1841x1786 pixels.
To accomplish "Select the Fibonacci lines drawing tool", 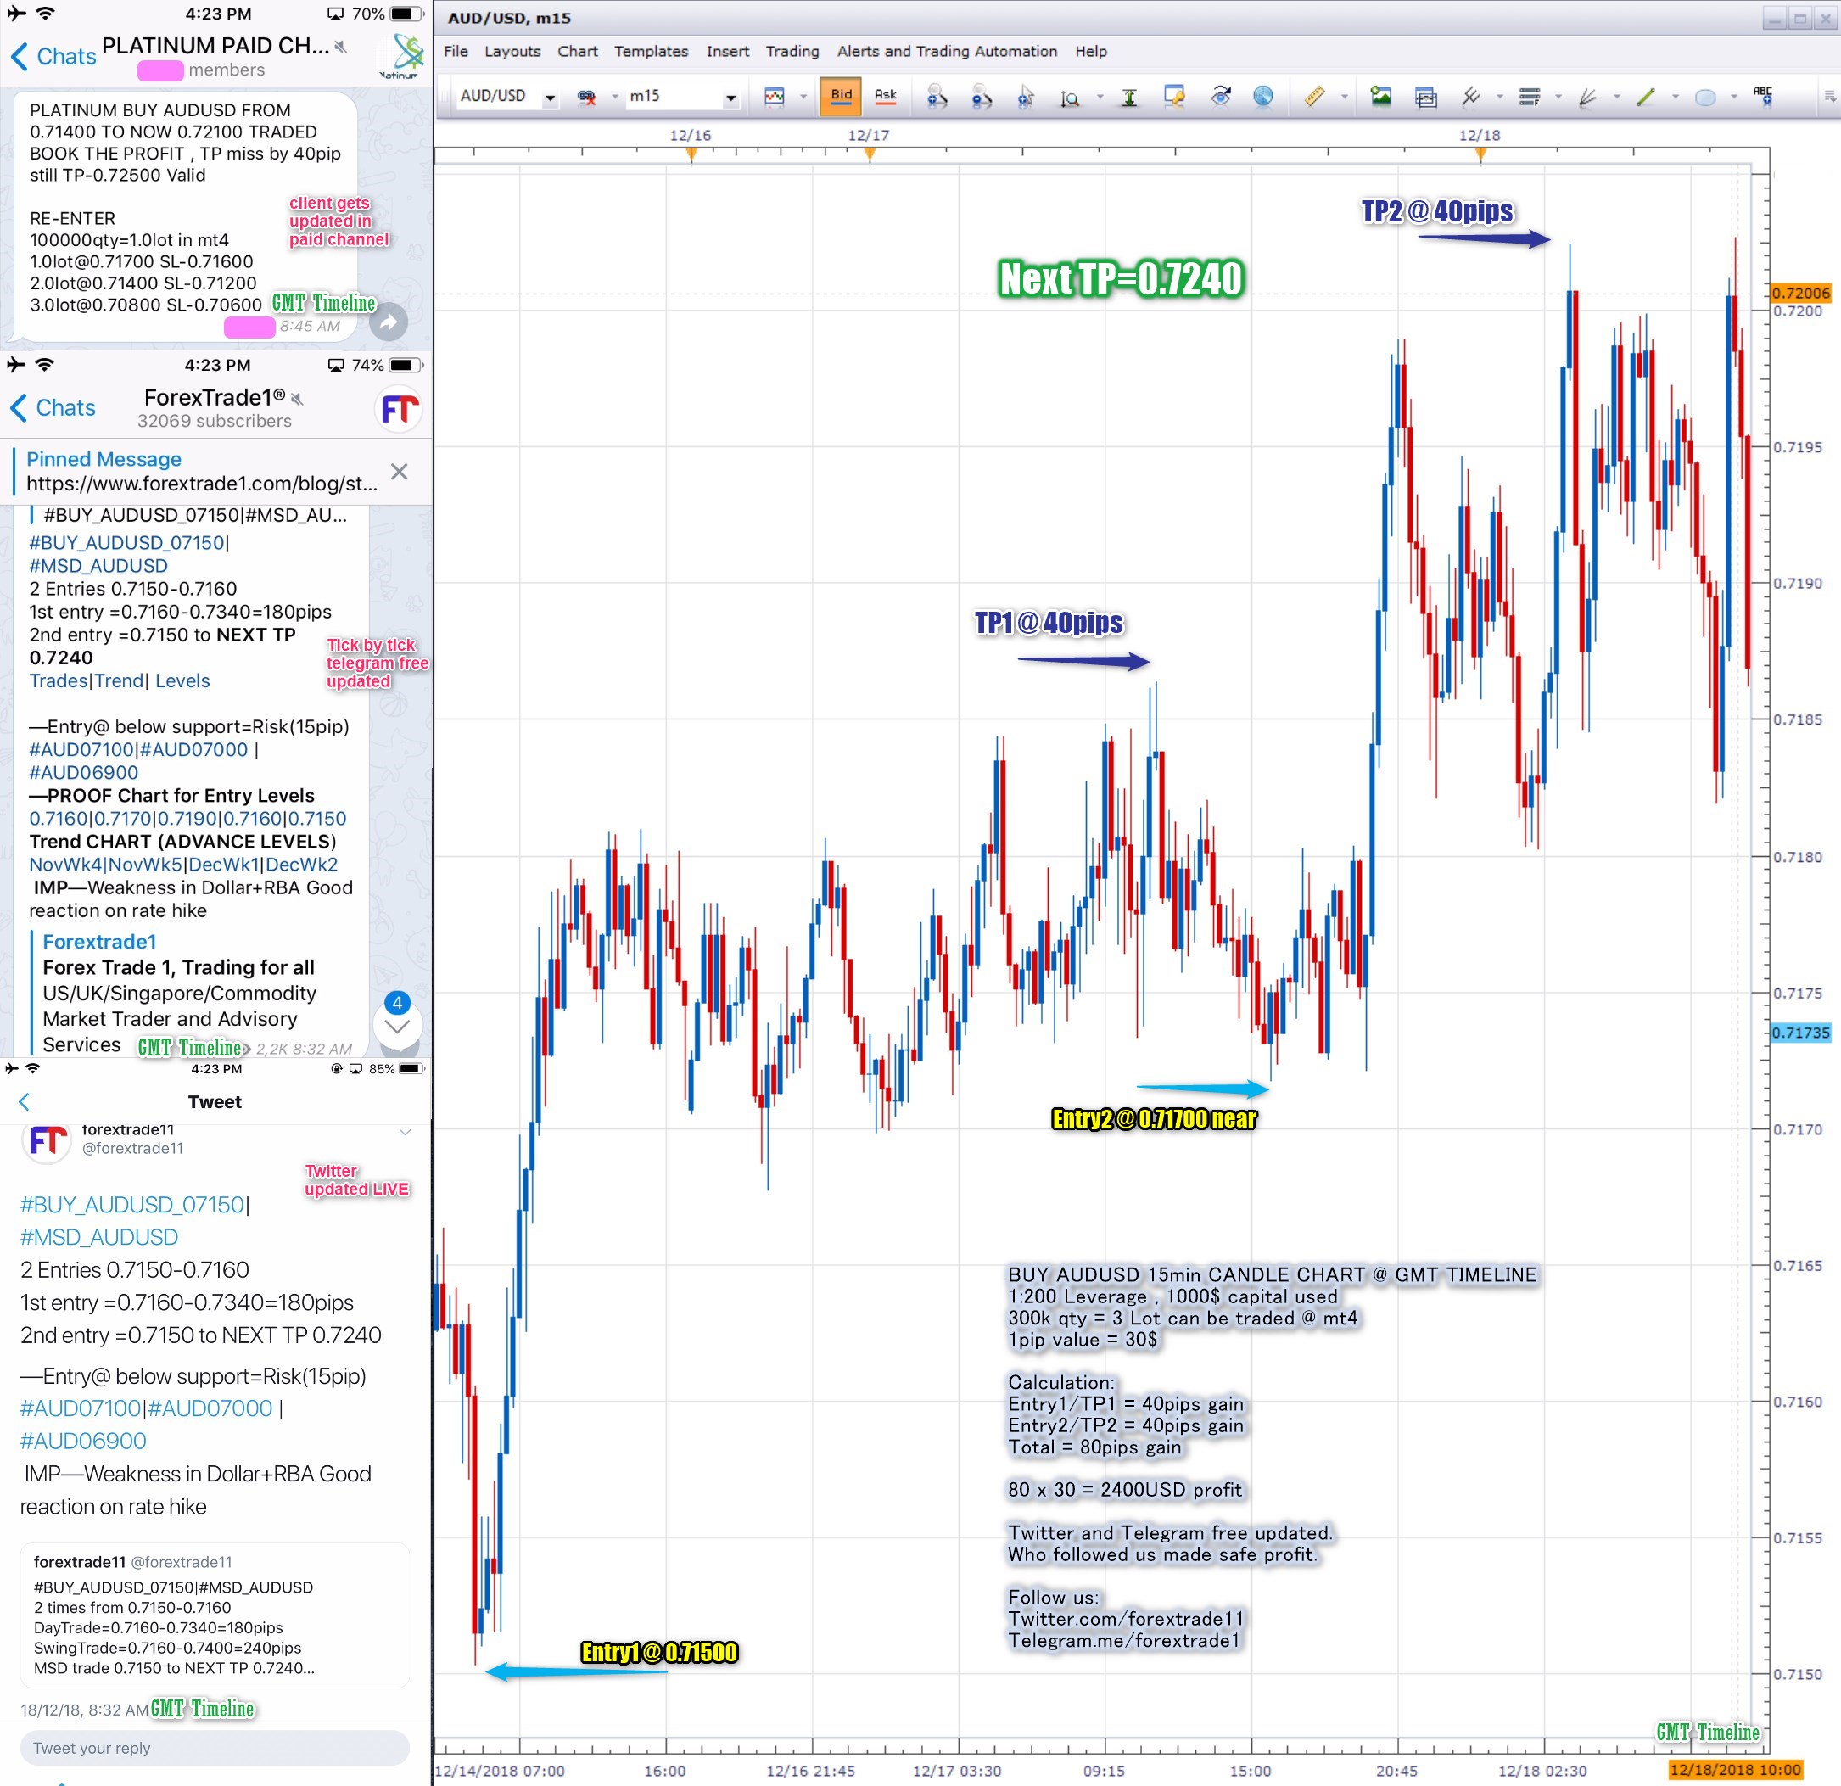I will (x=1471, y=96).
